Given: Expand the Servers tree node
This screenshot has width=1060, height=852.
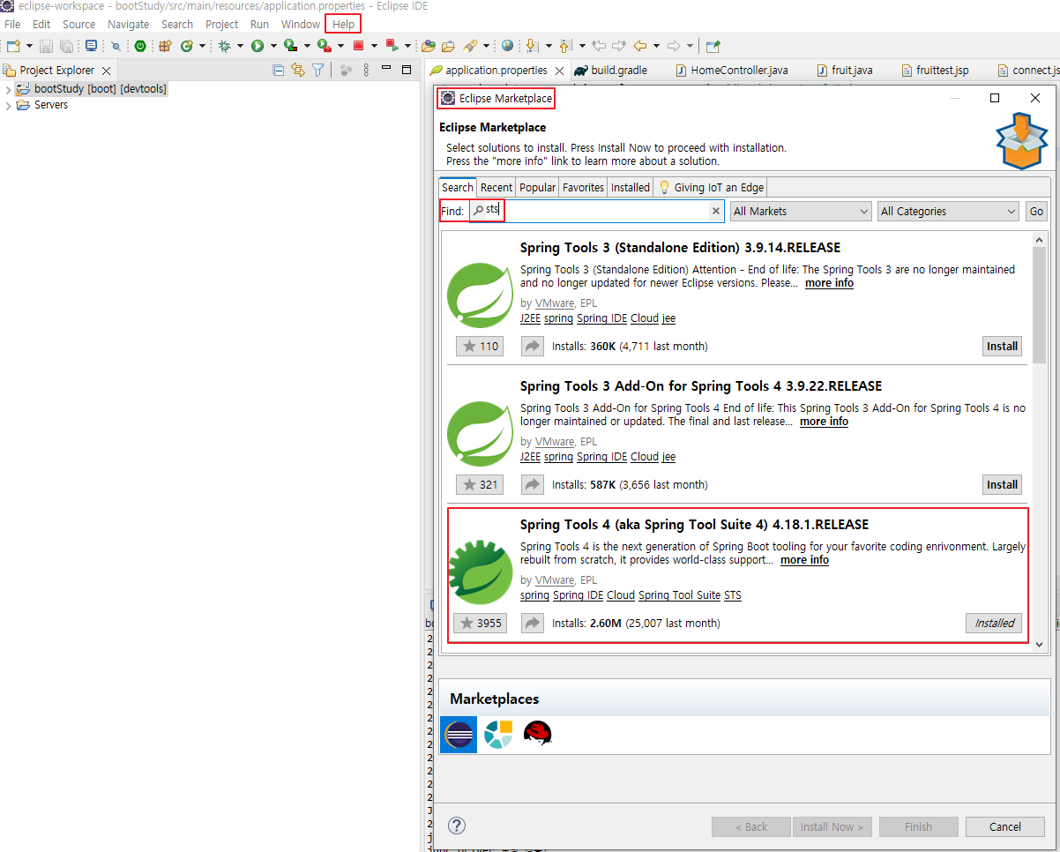Looking at the screenshot, I should (8, 105).
